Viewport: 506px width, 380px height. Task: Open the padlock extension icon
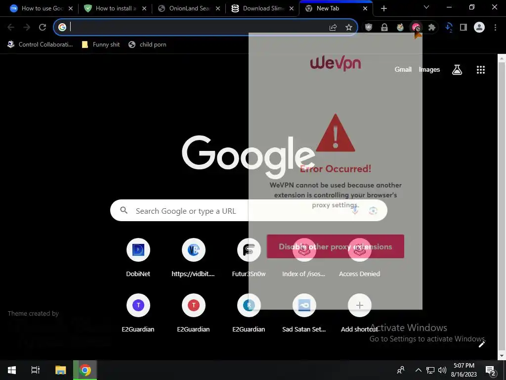pyautogui.click(x=384, y=28)
